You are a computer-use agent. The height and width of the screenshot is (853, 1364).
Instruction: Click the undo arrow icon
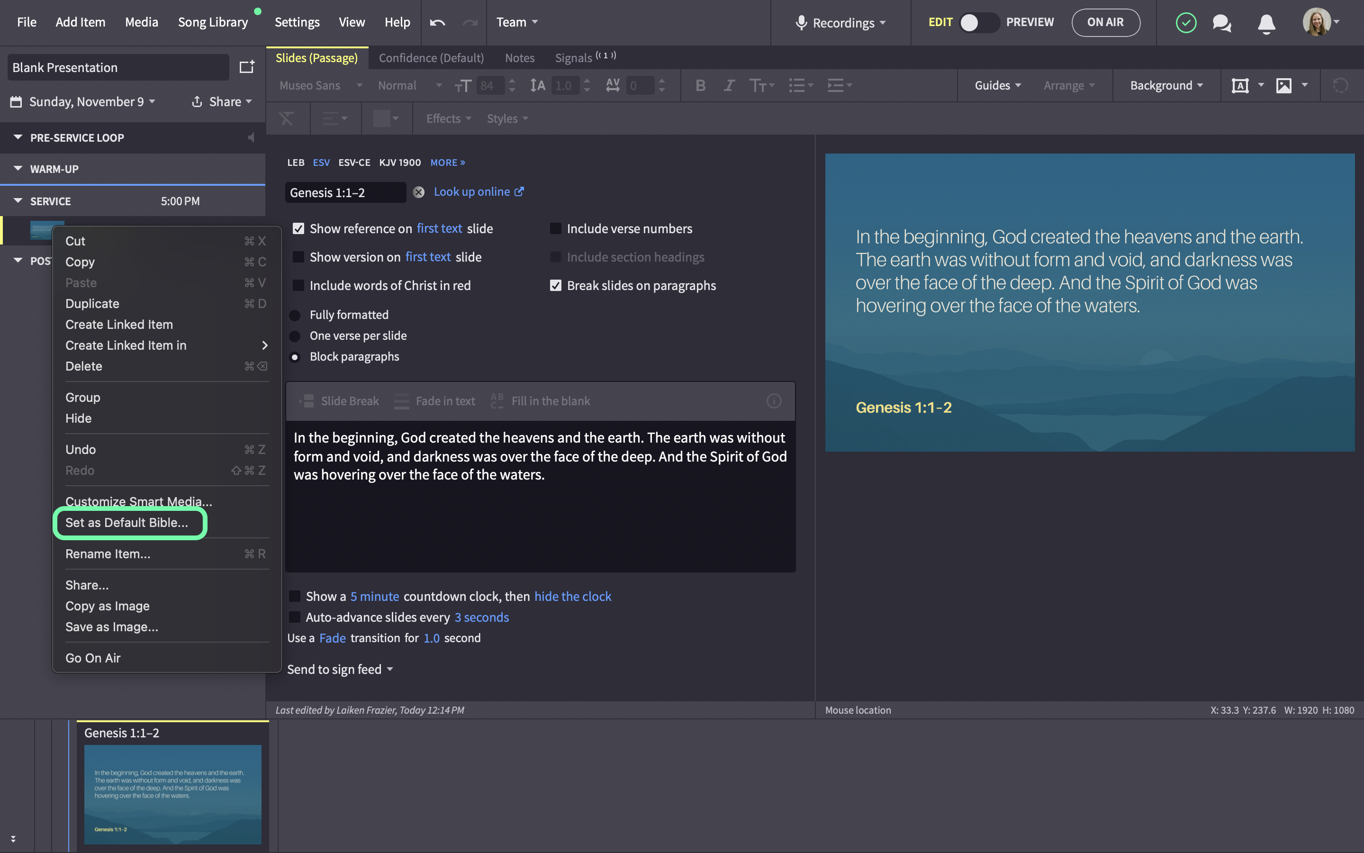(x=437, y=23)
